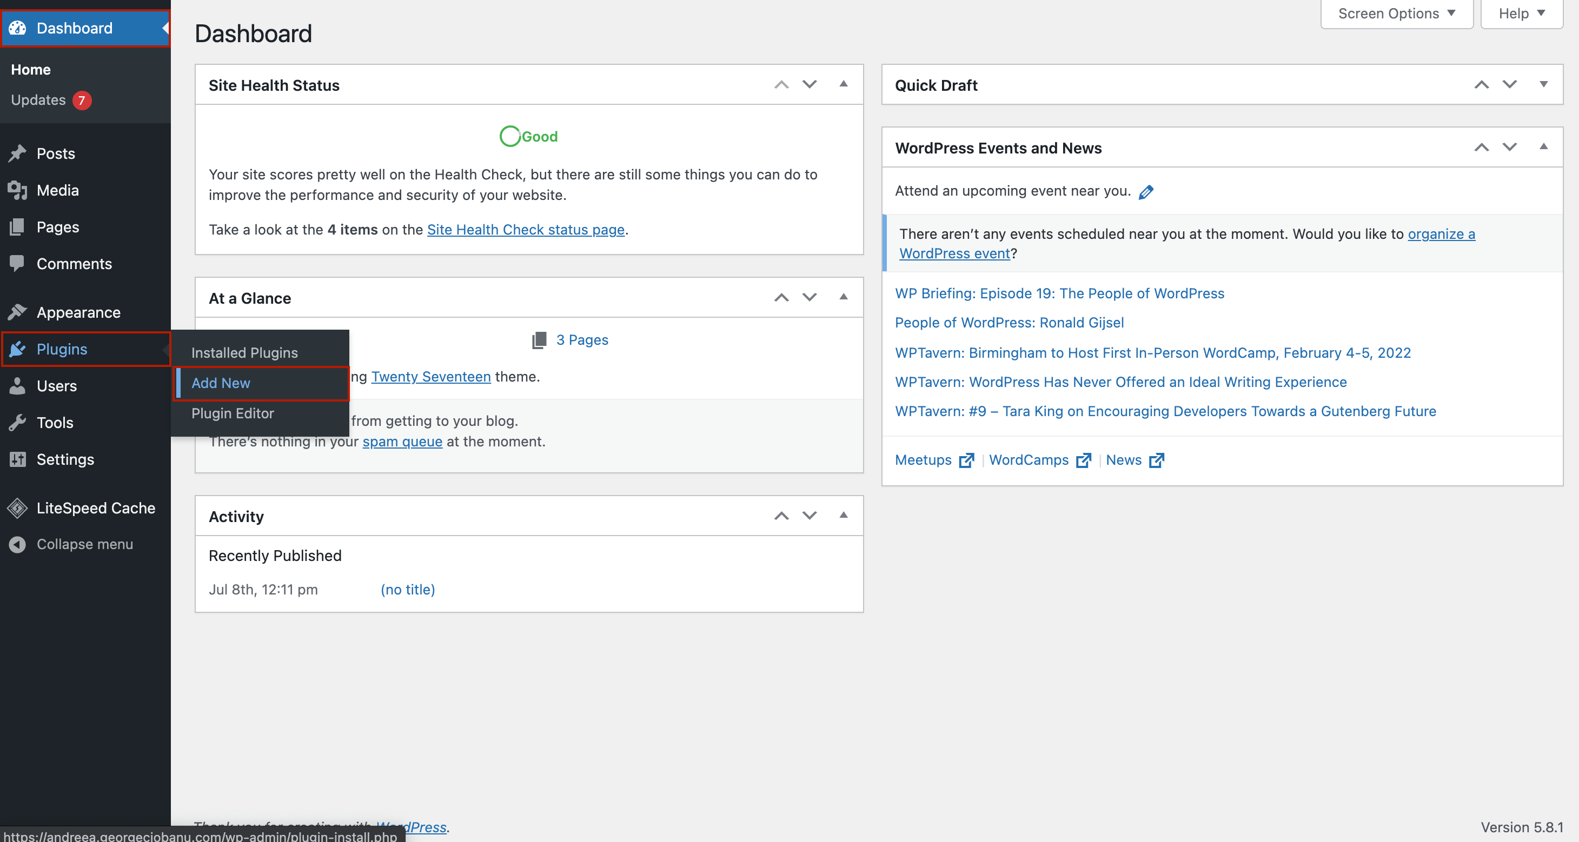The width and height of the screenshot is (1579, 842).
Task: Click the Dashboard gauge icon in sidebar
Action: (17, 28)
